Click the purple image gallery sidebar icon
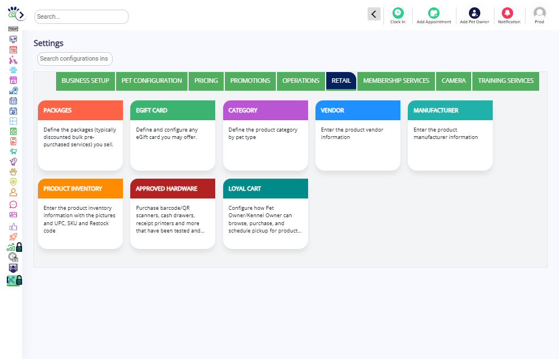 [13, 215]
